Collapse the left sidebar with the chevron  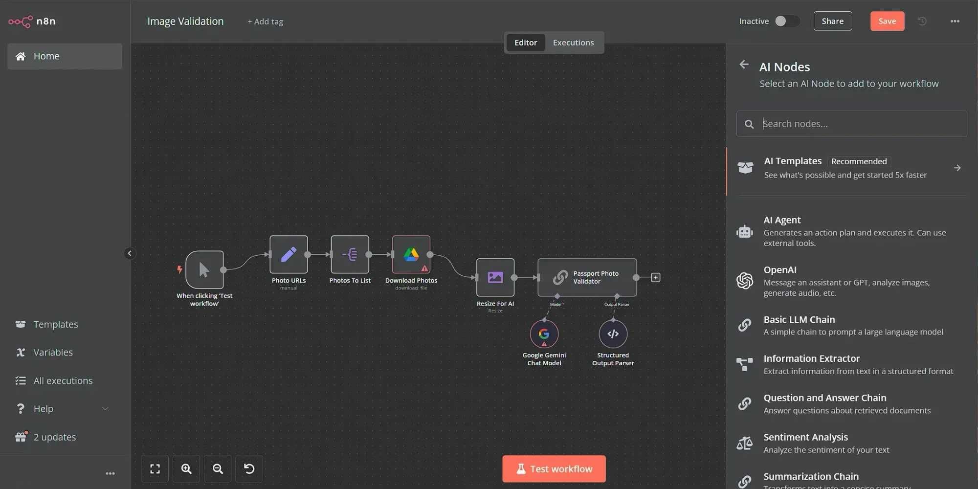click(130, 253)
